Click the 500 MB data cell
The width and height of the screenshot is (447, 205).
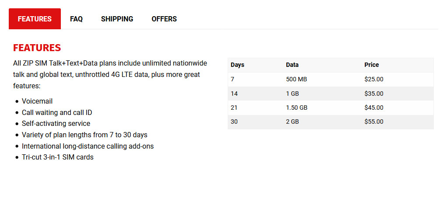296,80
